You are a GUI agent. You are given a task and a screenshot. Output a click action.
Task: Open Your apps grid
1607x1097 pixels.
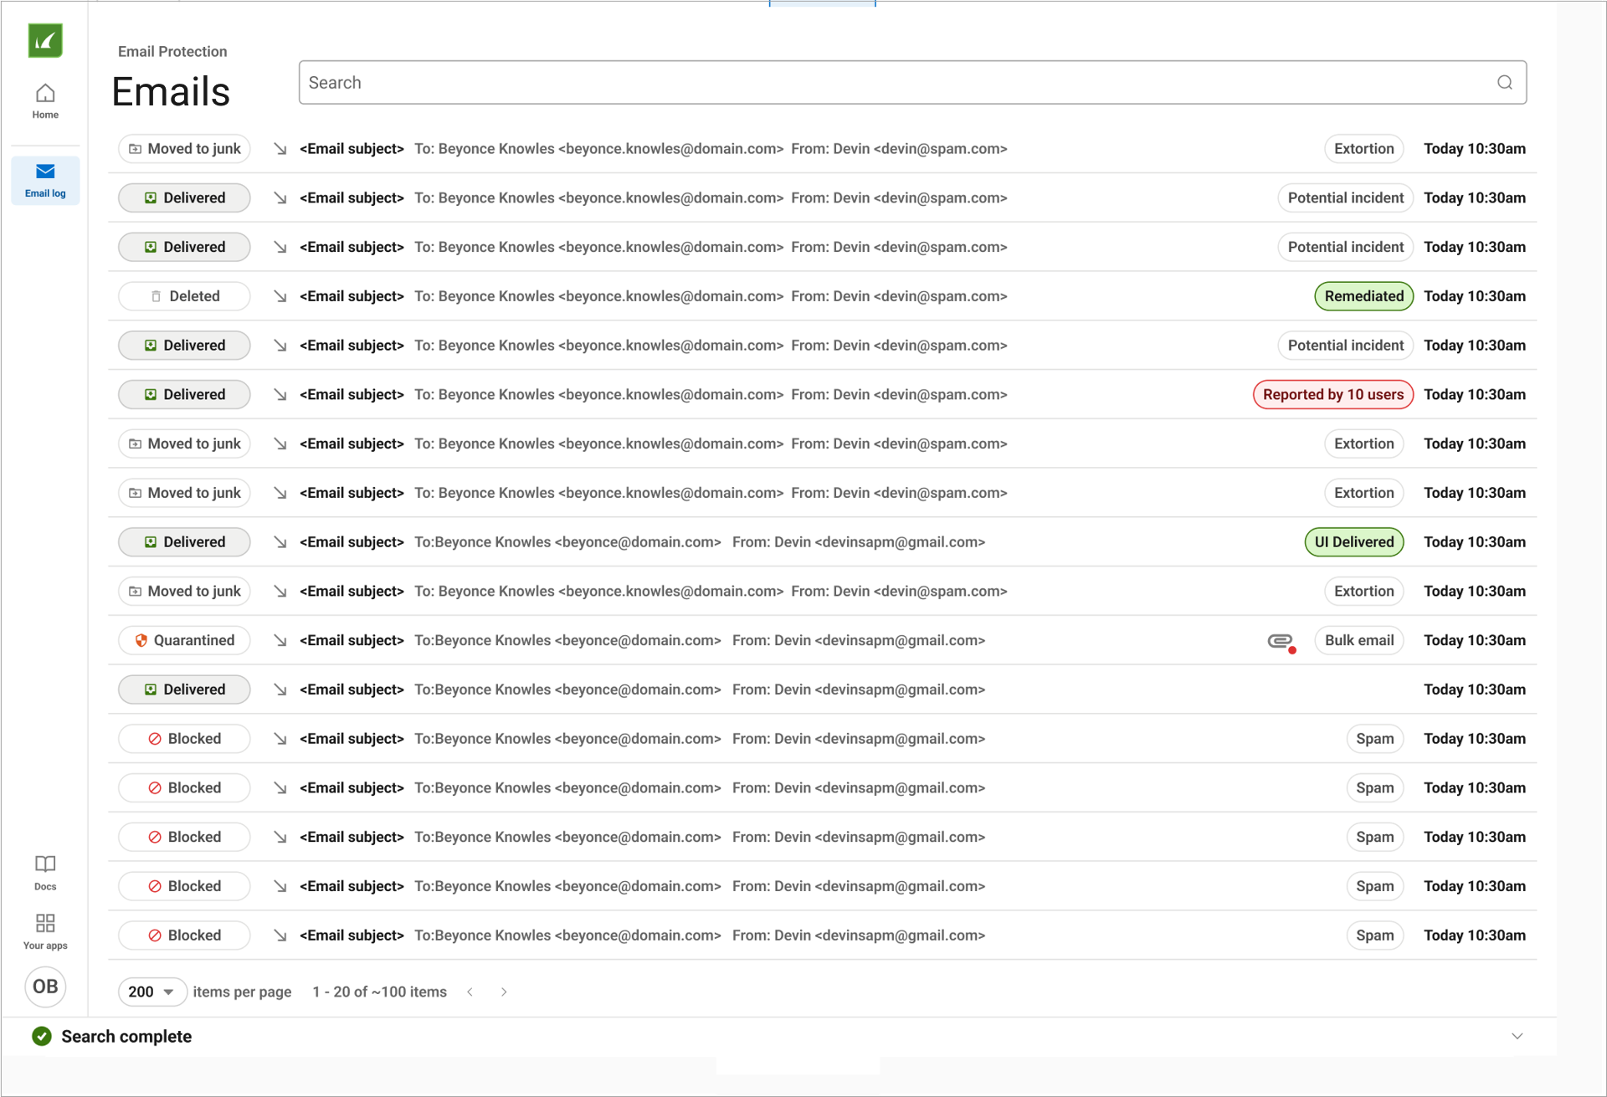point(45,930)
